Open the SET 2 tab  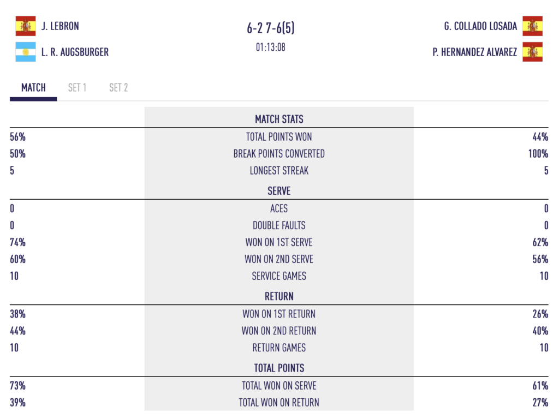click(x=118, y=87)
